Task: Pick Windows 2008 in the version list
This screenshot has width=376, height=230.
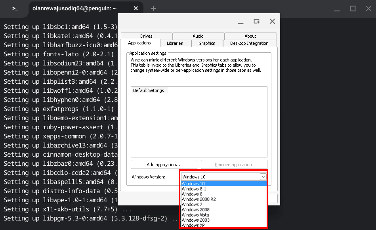Action: point(224,210)
